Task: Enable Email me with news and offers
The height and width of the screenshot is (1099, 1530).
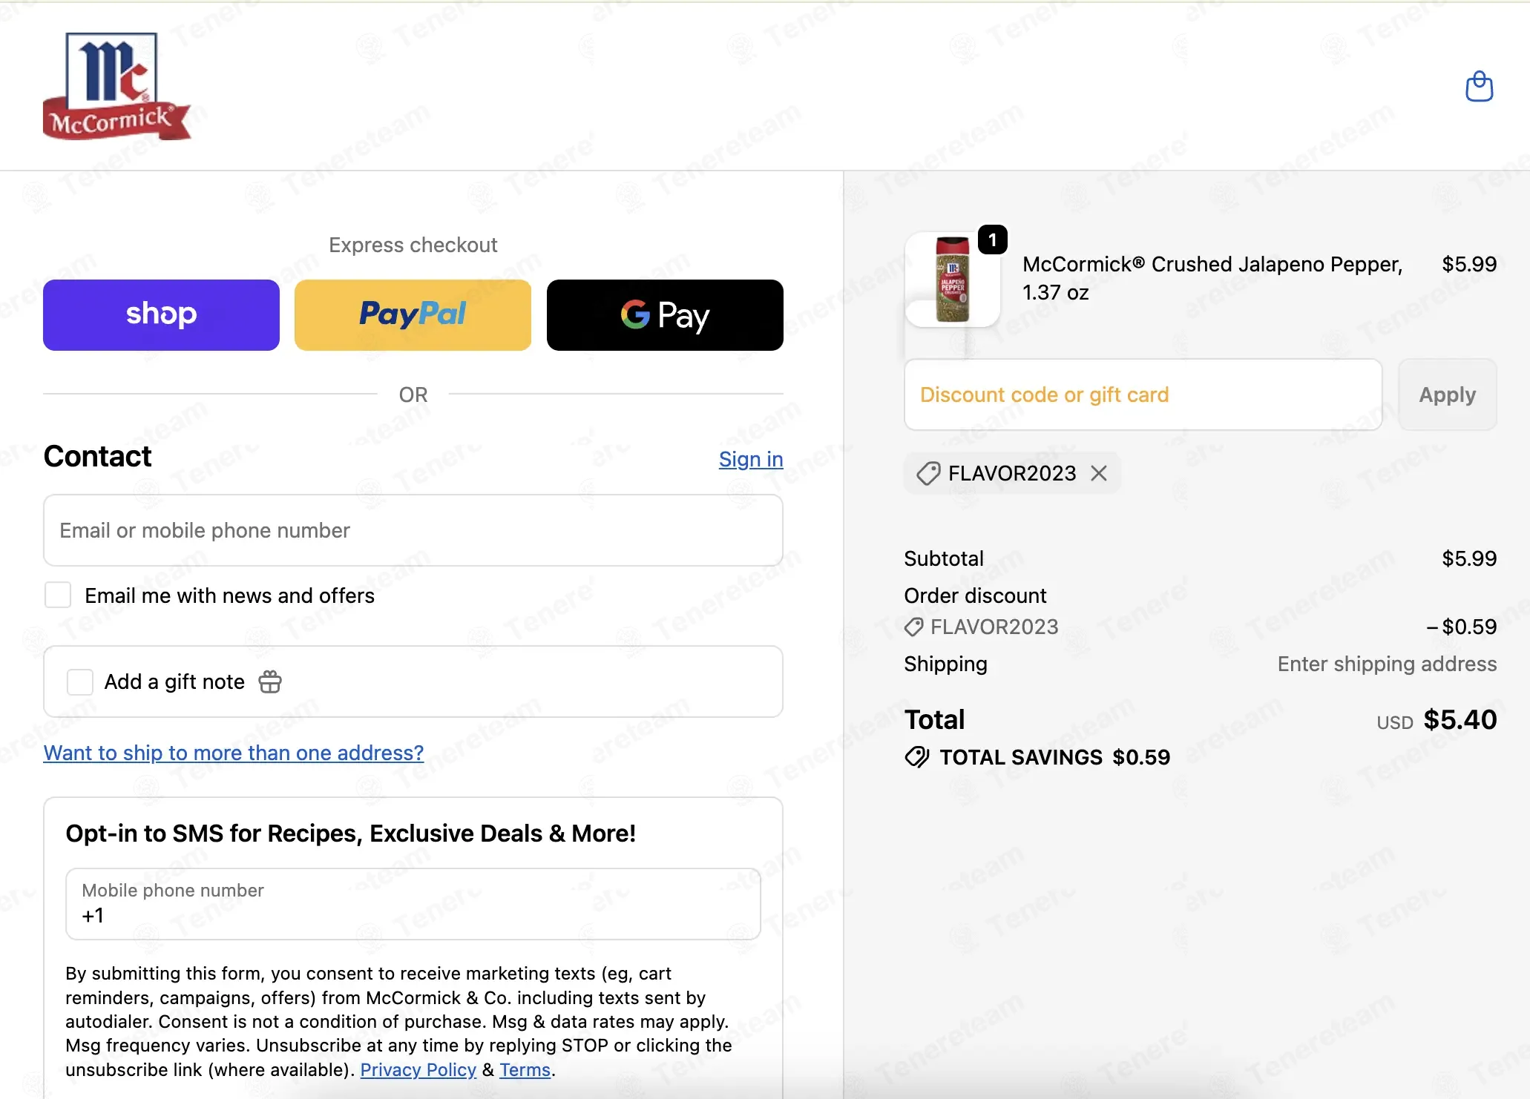Action: pyautogui.click(x=58, y=595)
